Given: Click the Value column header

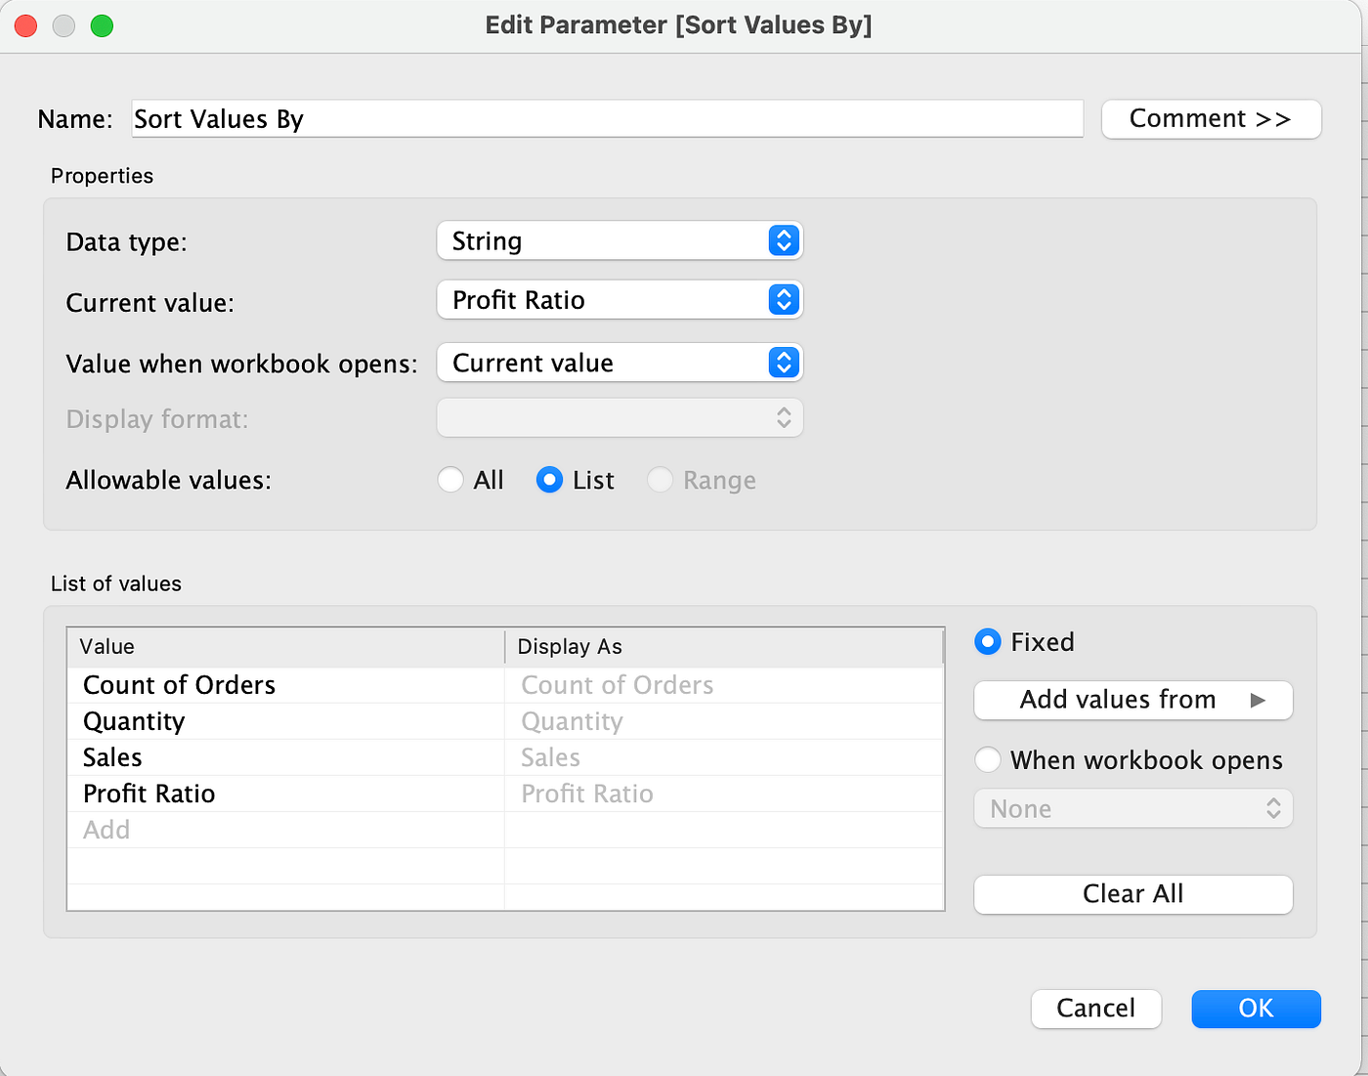Looking at the screenshot, I should [107, 646].
